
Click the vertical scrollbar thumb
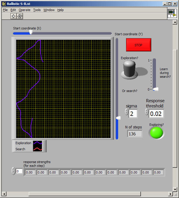click(x=175, y=109)
